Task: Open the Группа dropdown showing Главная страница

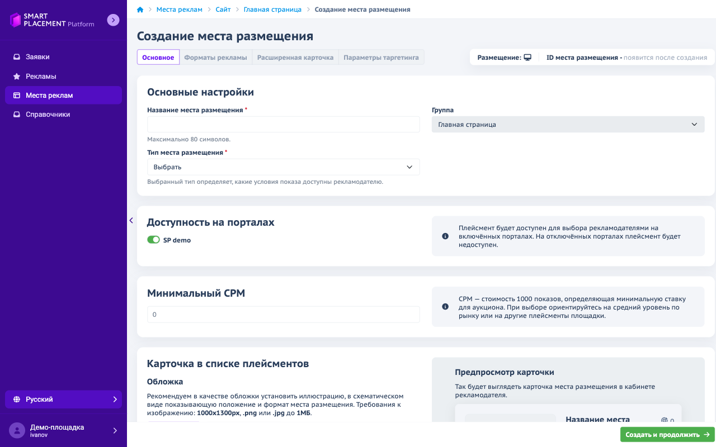Action: (x=568, y=125)
